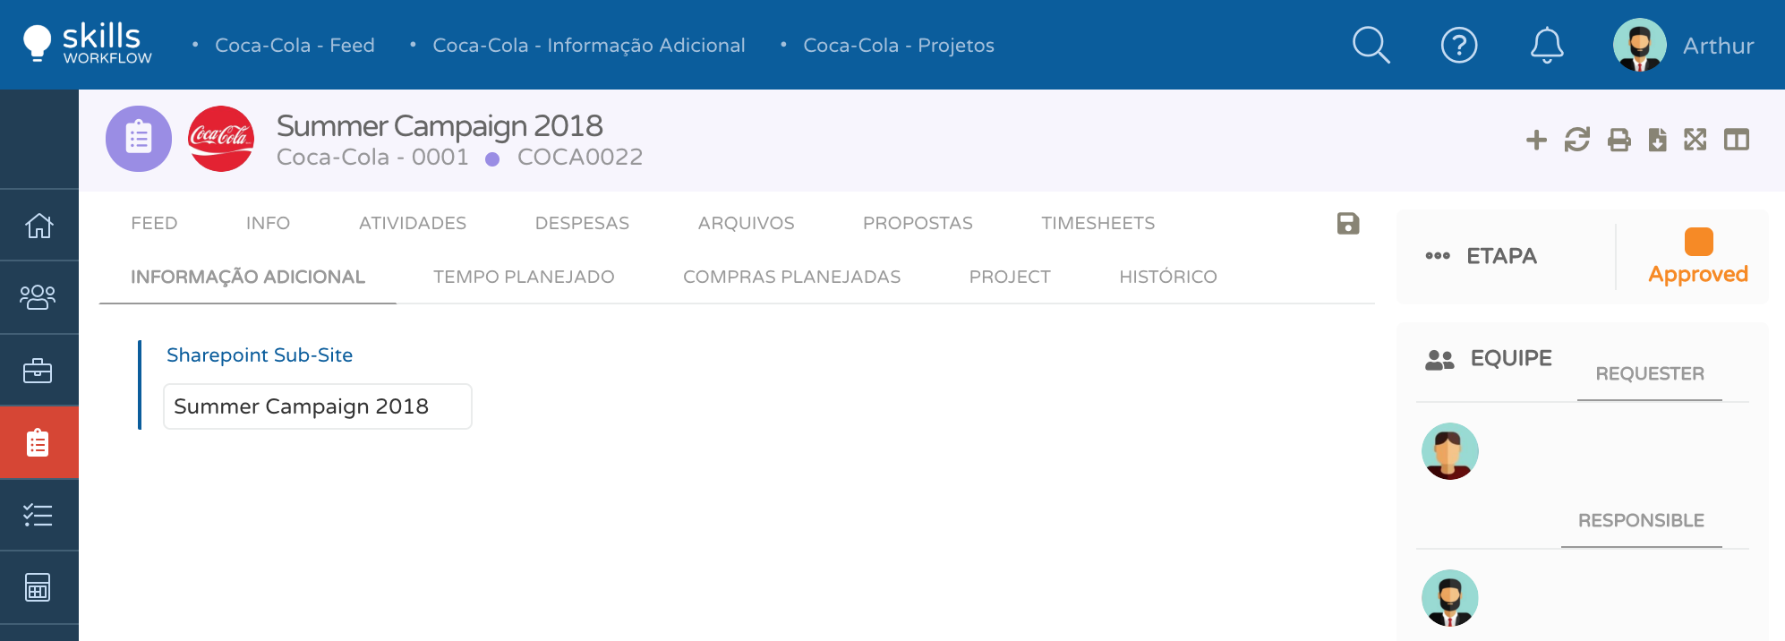Open the red clipboard sidebar icon
The height and width of the screenshot is (641, 1785).
click(38, 442)
